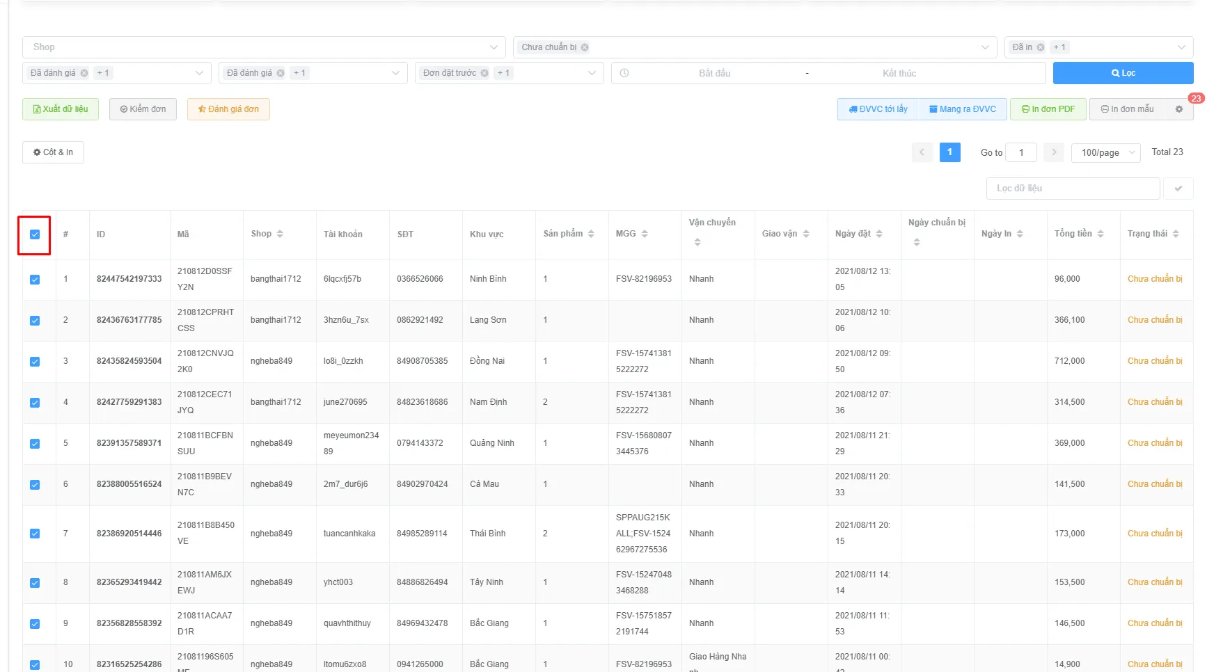
Task: Sort by Trạng thái column arrows
Action: tap(1176, 234)
